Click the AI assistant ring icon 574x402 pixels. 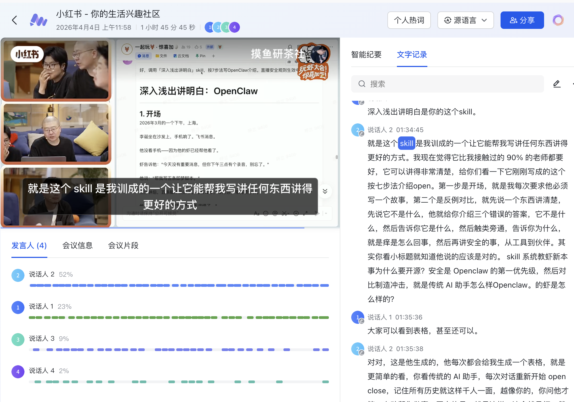click(558, 20)
